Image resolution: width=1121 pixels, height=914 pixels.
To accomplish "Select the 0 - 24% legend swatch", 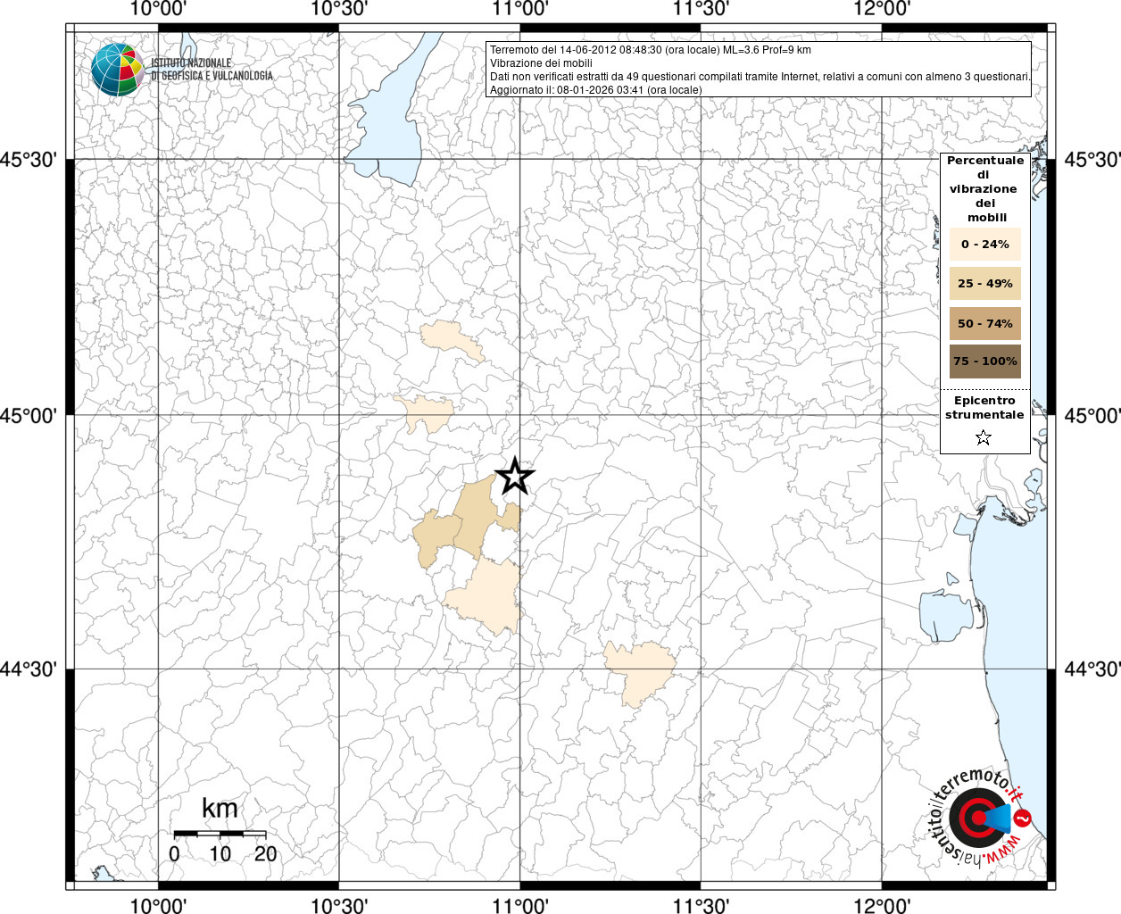I will (x=985, y=244).
